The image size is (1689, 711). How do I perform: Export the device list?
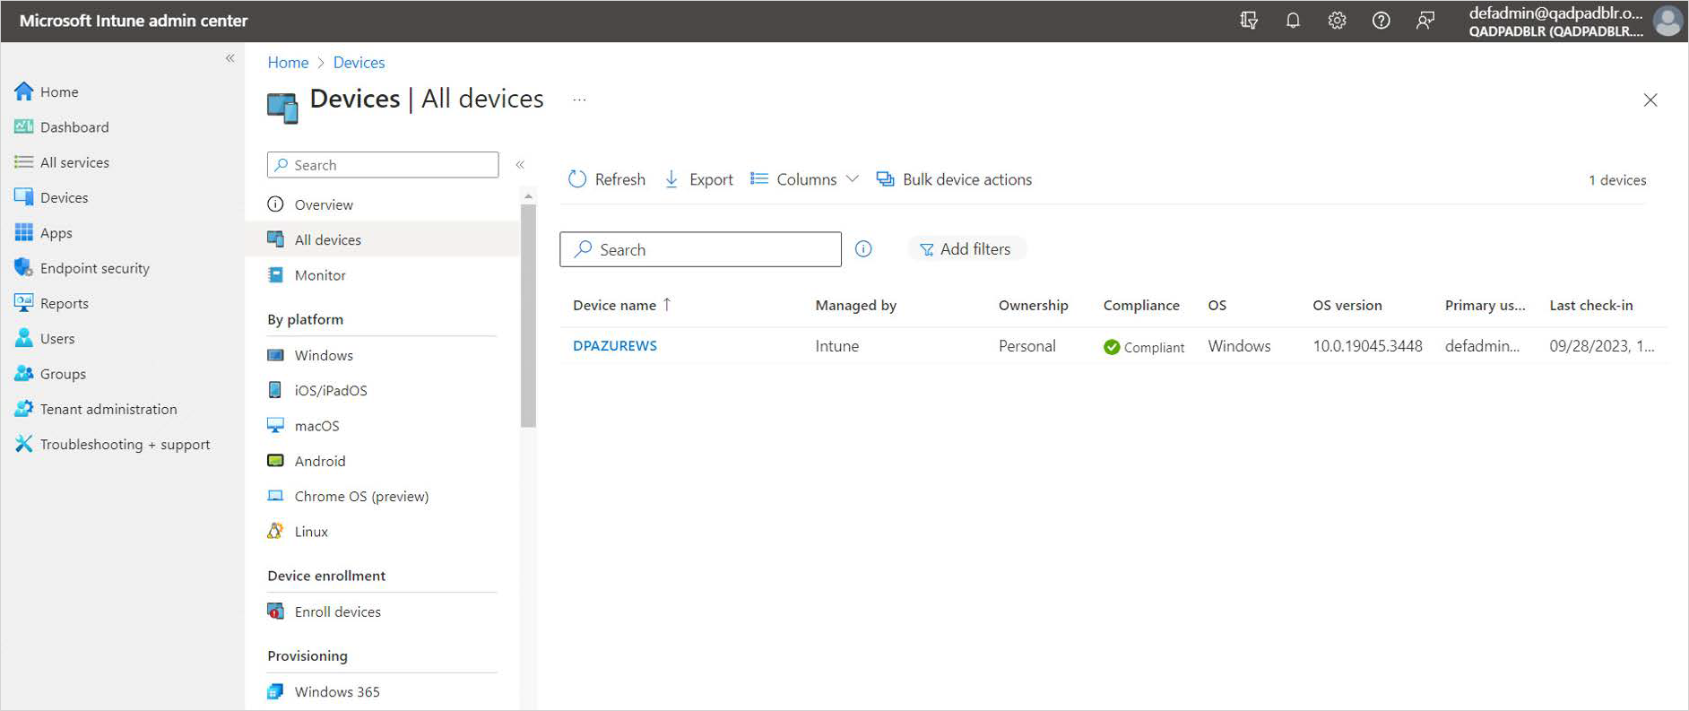click(698, 179)
